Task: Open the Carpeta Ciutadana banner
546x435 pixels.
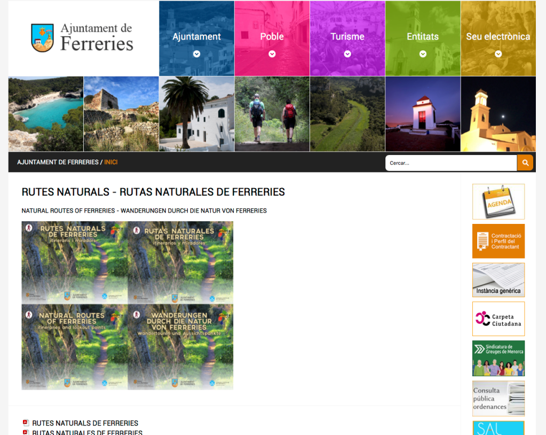Action: pos(498,319)
